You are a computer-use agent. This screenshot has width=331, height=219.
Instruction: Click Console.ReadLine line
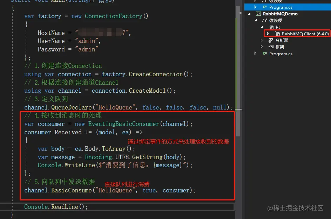56,207
